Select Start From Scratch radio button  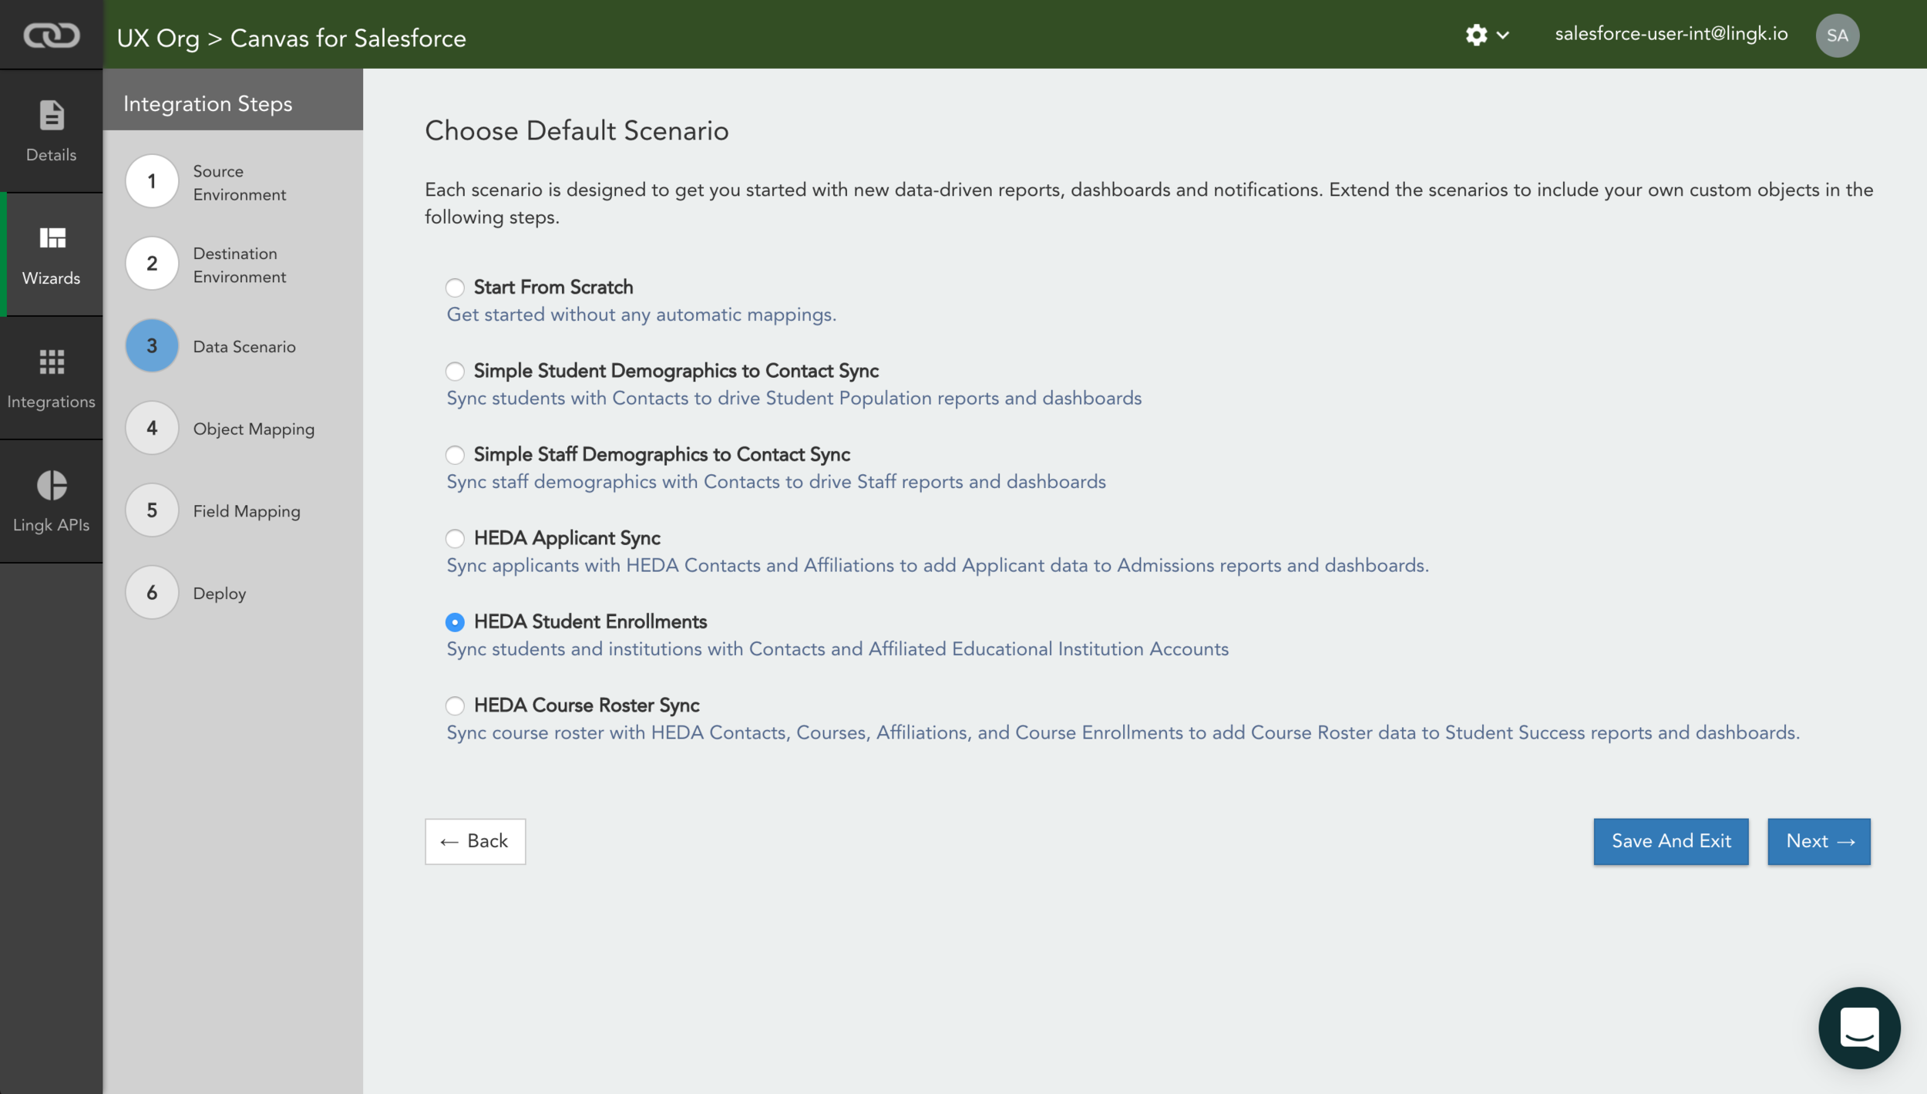click(455, 288)
